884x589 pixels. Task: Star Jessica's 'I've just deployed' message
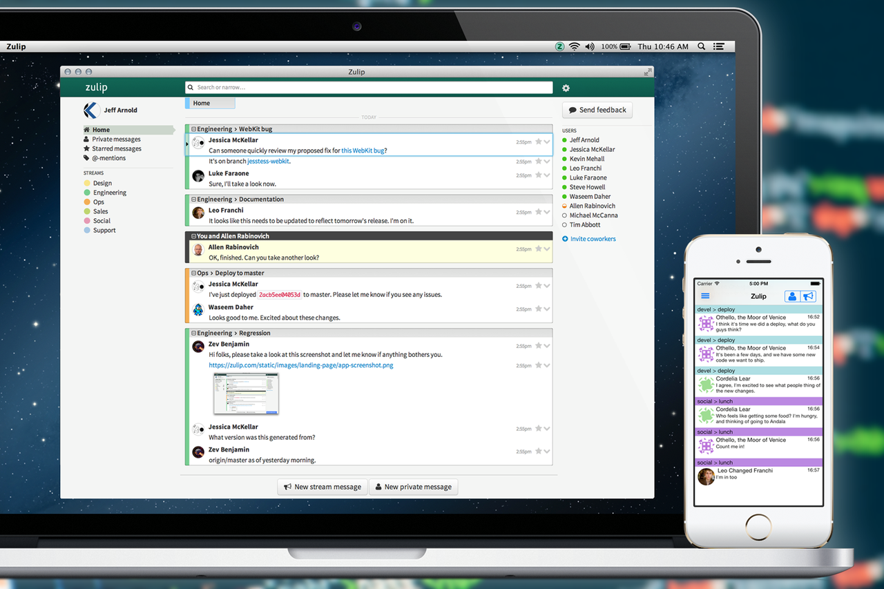pos(538,286)
